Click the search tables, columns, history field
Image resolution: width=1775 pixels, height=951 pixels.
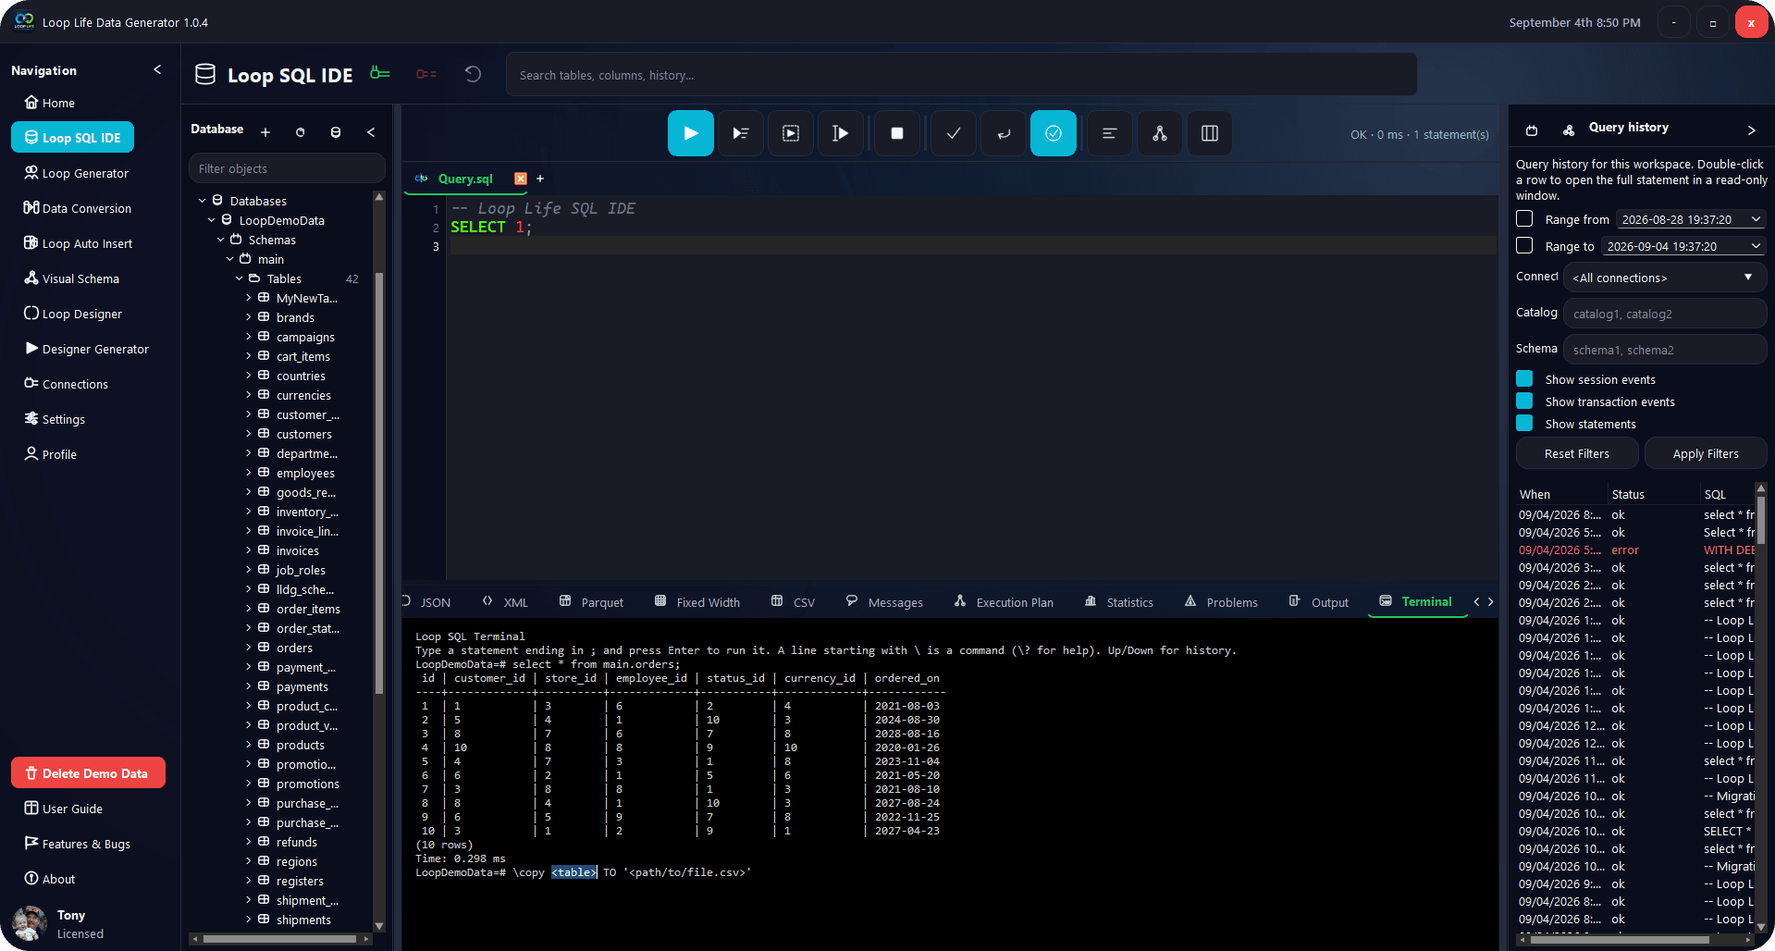[961, 74]
